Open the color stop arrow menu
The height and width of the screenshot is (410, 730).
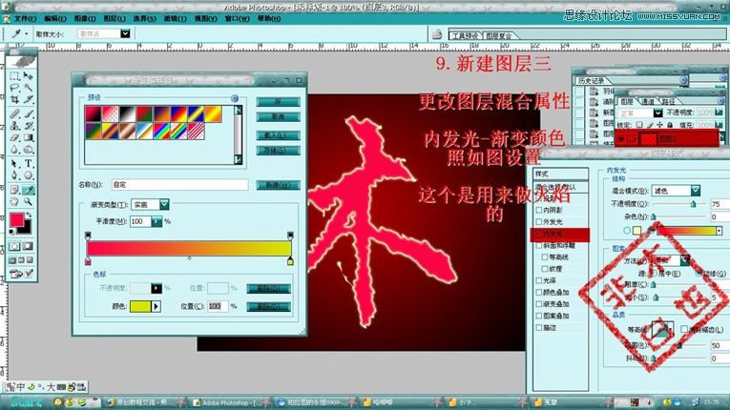(156, 306)
